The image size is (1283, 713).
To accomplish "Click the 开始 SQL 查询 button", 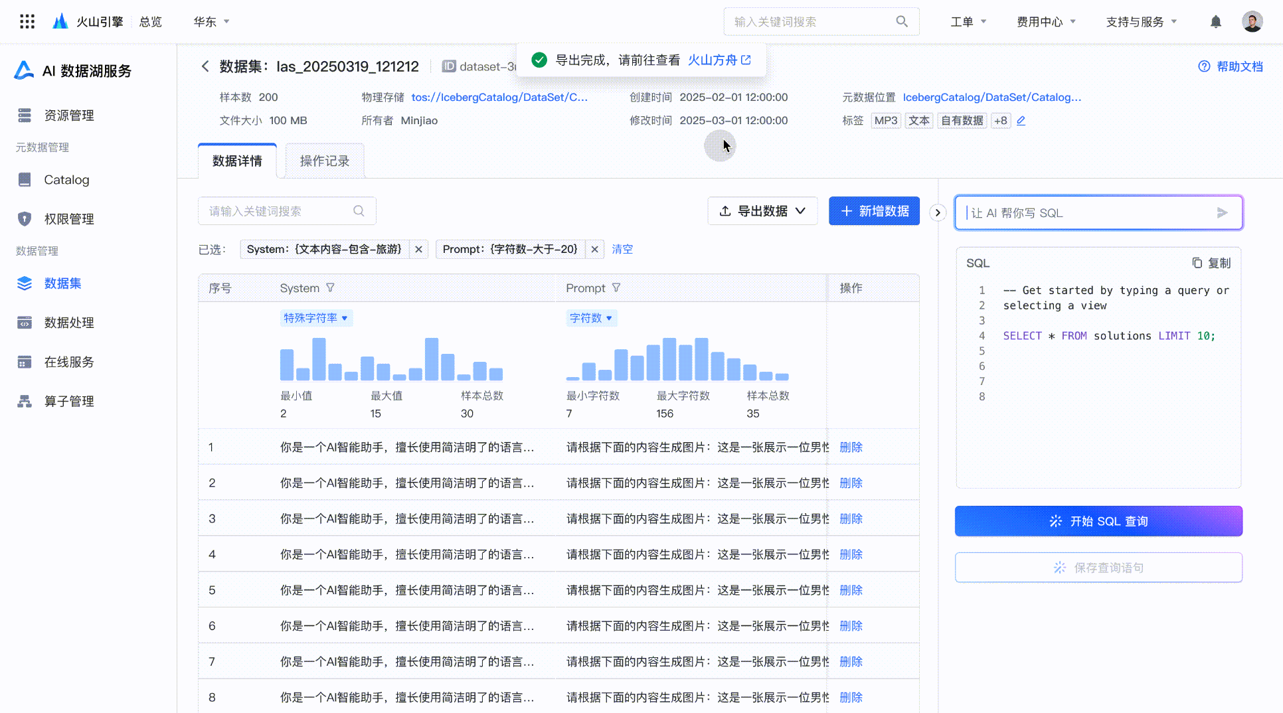I will tap(1098, 521).
